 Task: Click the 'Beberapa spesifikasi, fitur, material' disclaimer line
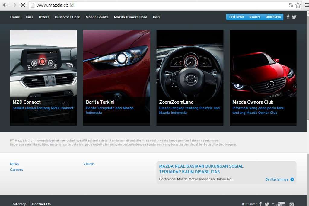coord(123,144)
